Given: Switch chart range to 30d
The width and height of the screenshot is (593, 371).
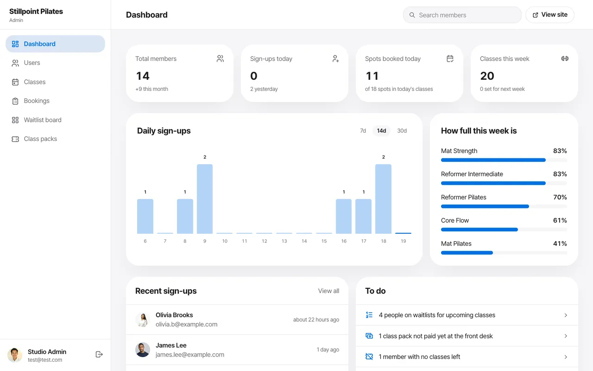Looking at the screenshot, I should [402, 131].
